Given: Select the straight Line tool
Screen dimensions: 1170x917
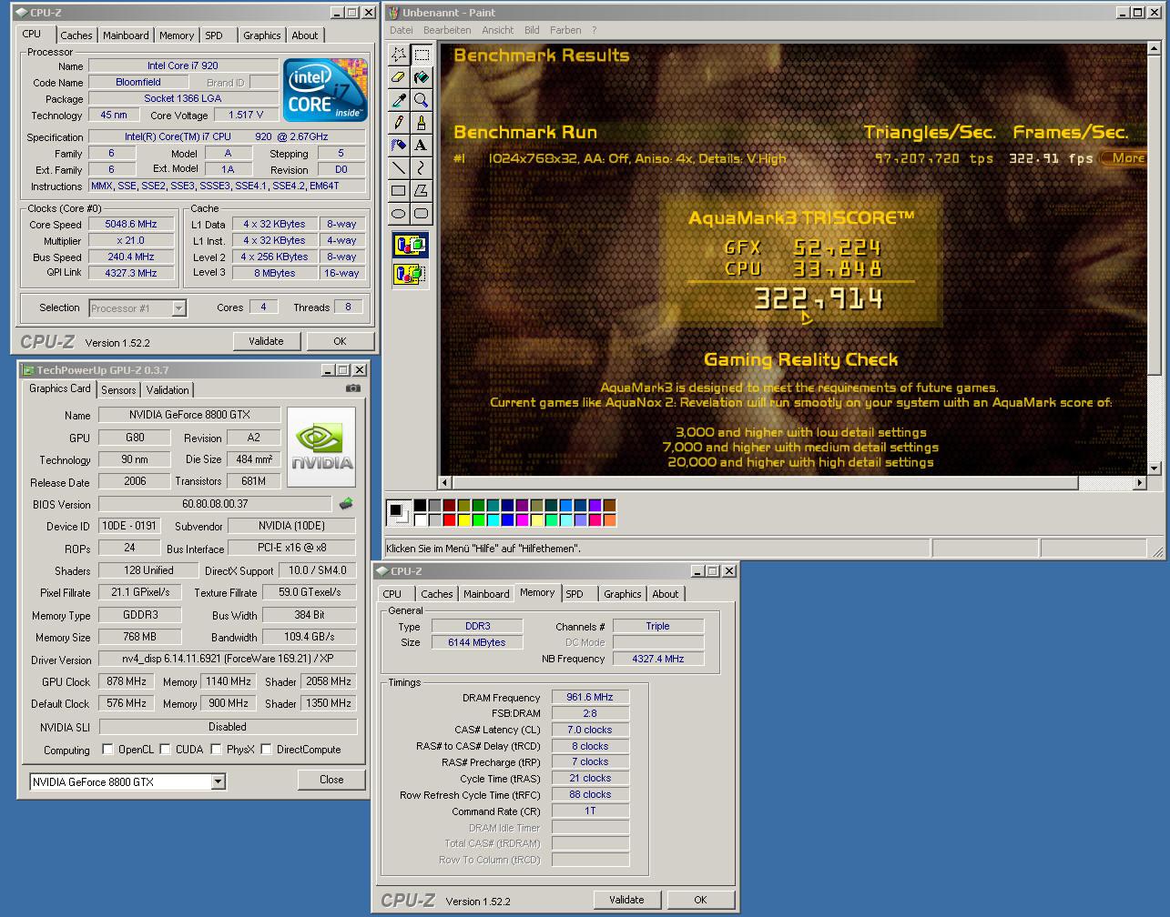Looking at the screenshot, I should pyautogui.click(x=399, y=167).
